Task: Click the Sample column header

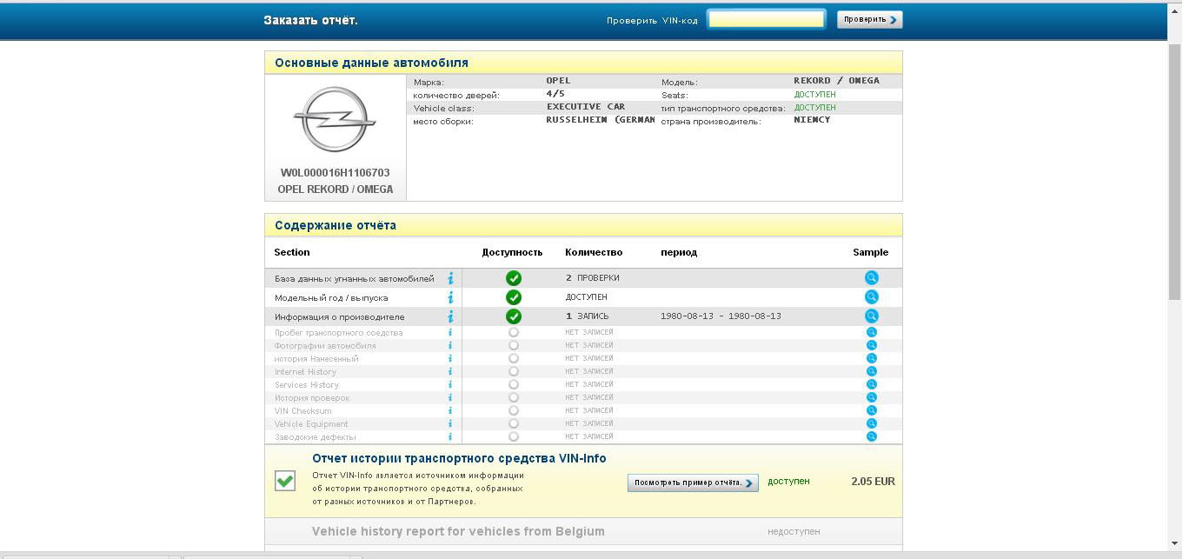Action: tap(870, 252)
